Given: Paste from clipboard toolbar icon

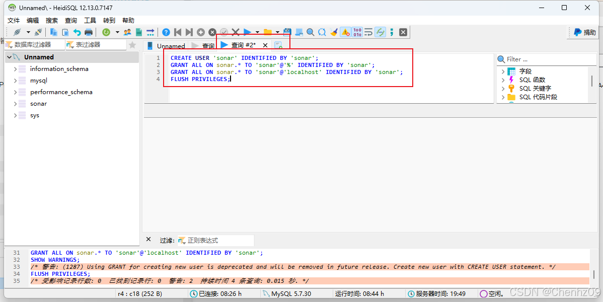Looking at the screenshot, I should coord(65,32).
